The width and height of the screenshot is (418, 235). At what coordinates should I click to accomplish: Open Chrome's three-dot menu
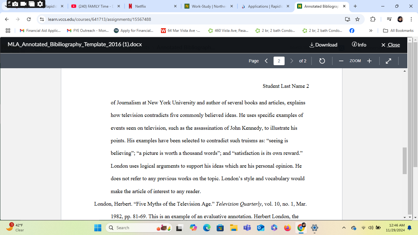click(412, 19)
